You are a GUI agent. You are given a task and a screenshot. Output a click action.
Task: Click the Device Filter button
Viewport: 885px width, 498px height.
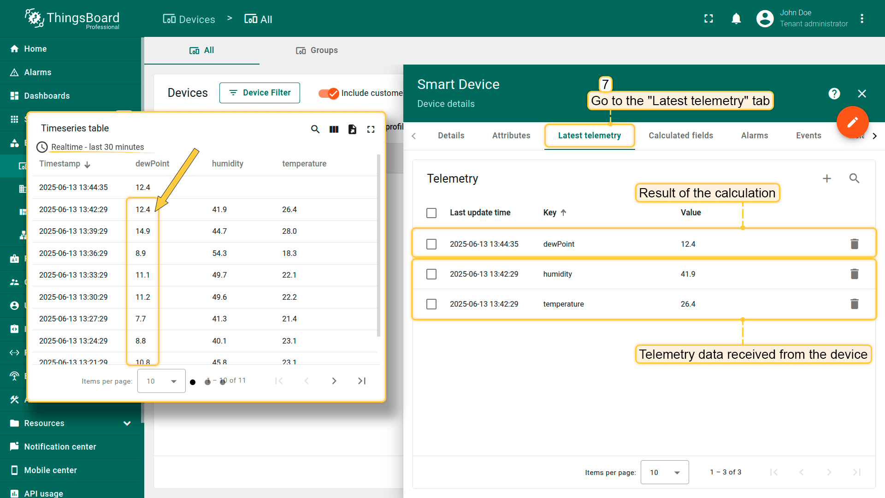pyautogui.click(x=260, y=93)
